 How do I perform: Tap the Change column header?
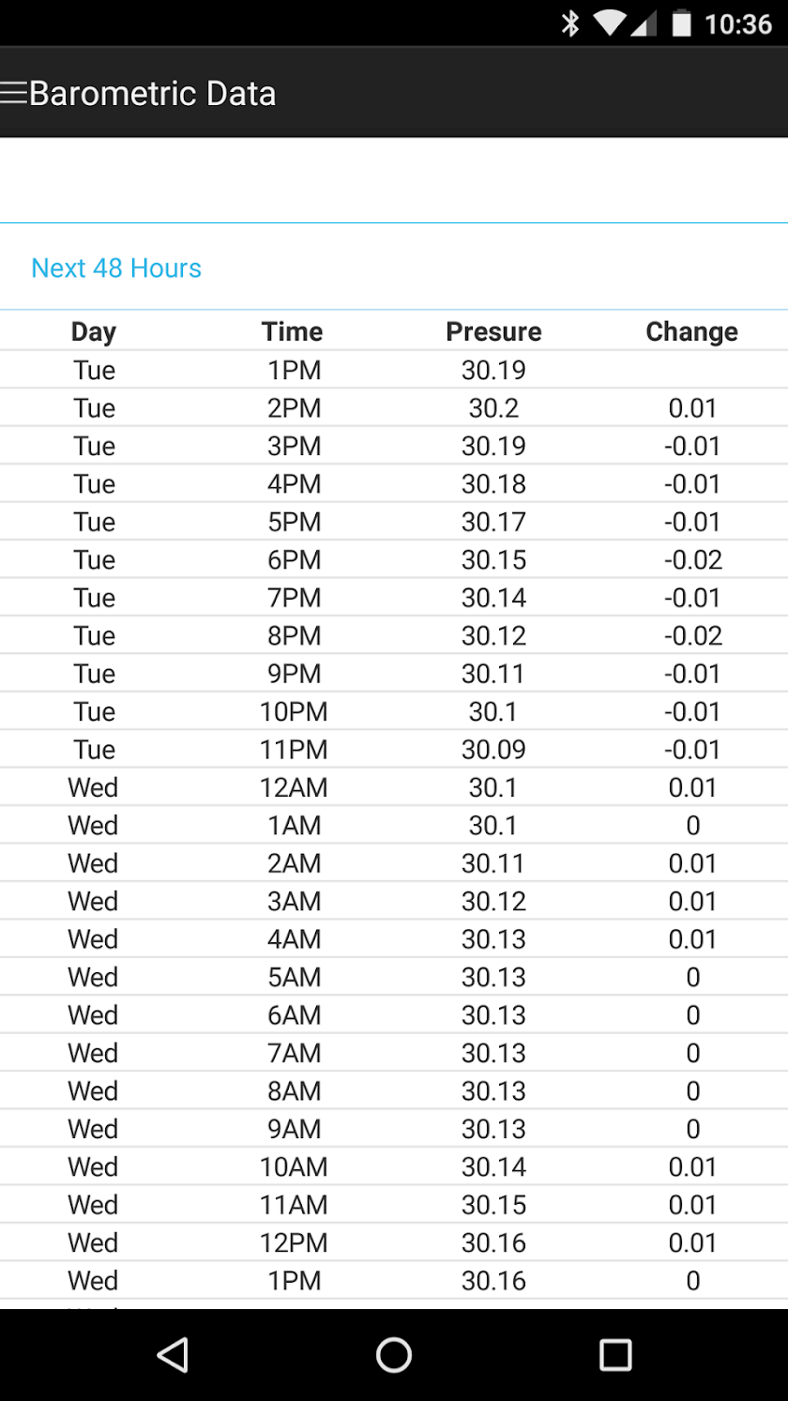[692, 331]
